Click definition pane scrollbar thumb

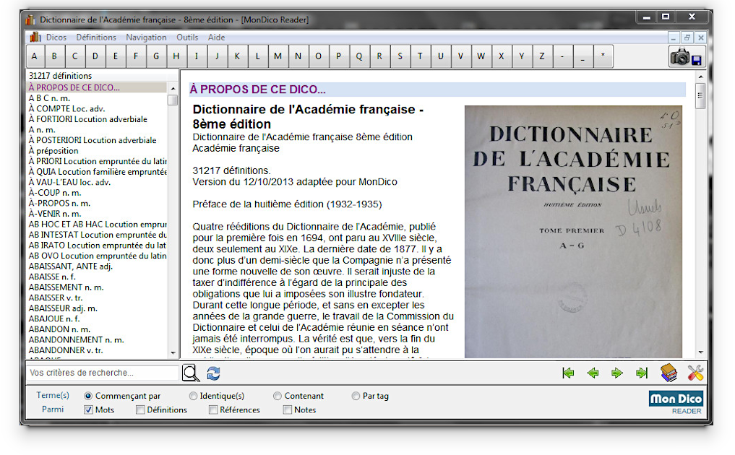pos(700,95)
